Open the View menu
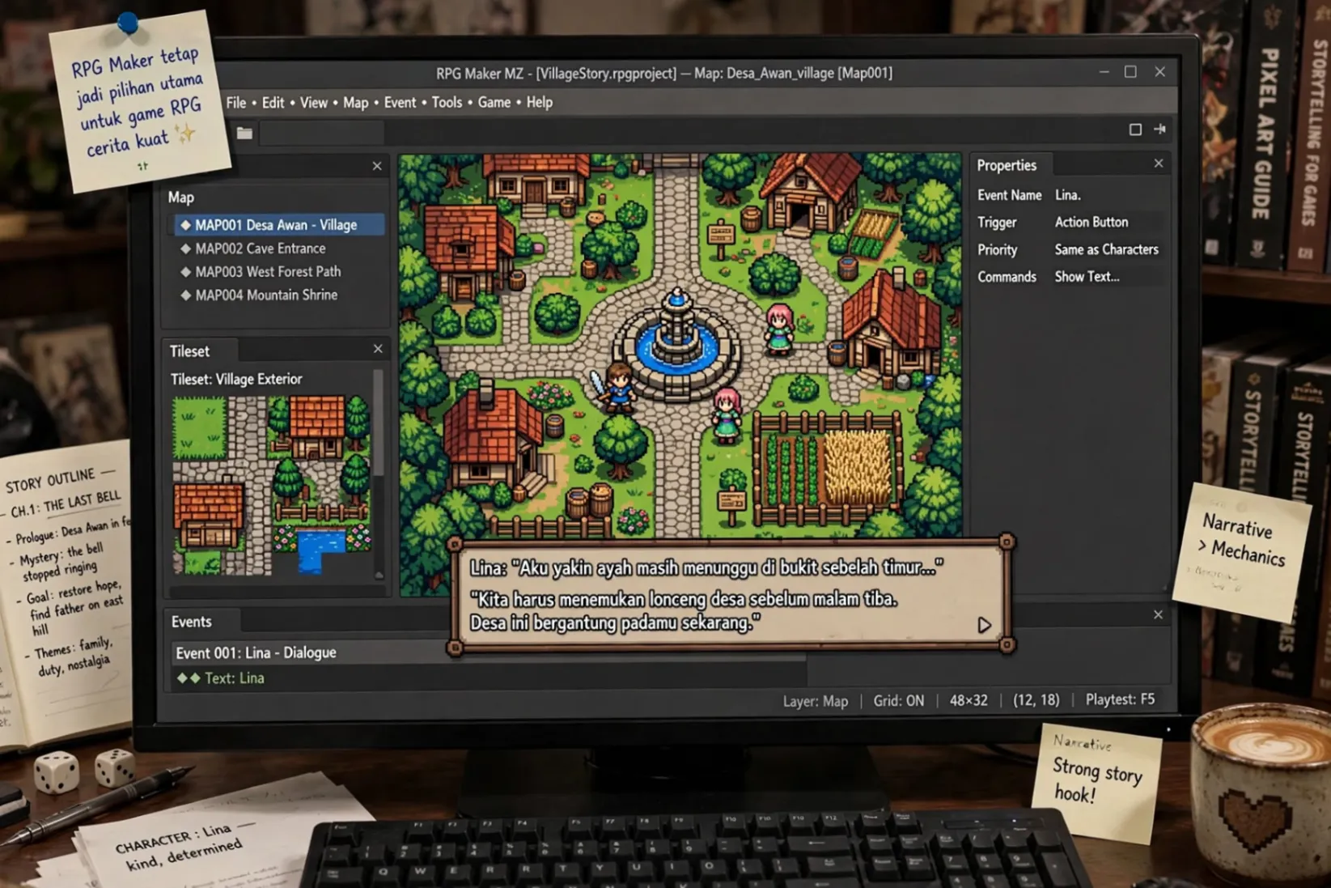 pyautogui.click(x=314, y=103)
